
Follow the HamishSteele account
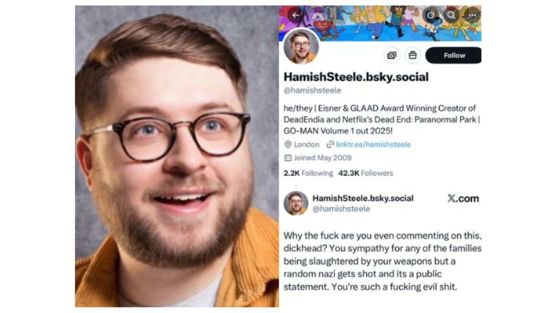tap(454, 56)
